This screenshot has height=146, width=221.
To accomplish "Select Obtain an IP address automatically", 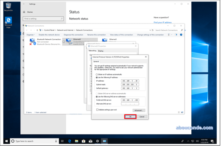I will click(97, 75).
